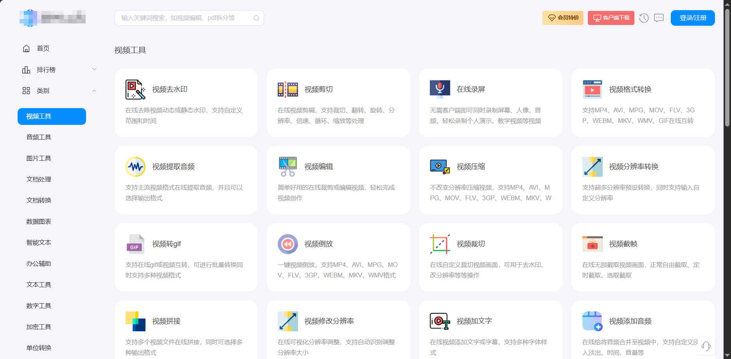Click the 视频格式转换 icon

(x=593, y=89)
